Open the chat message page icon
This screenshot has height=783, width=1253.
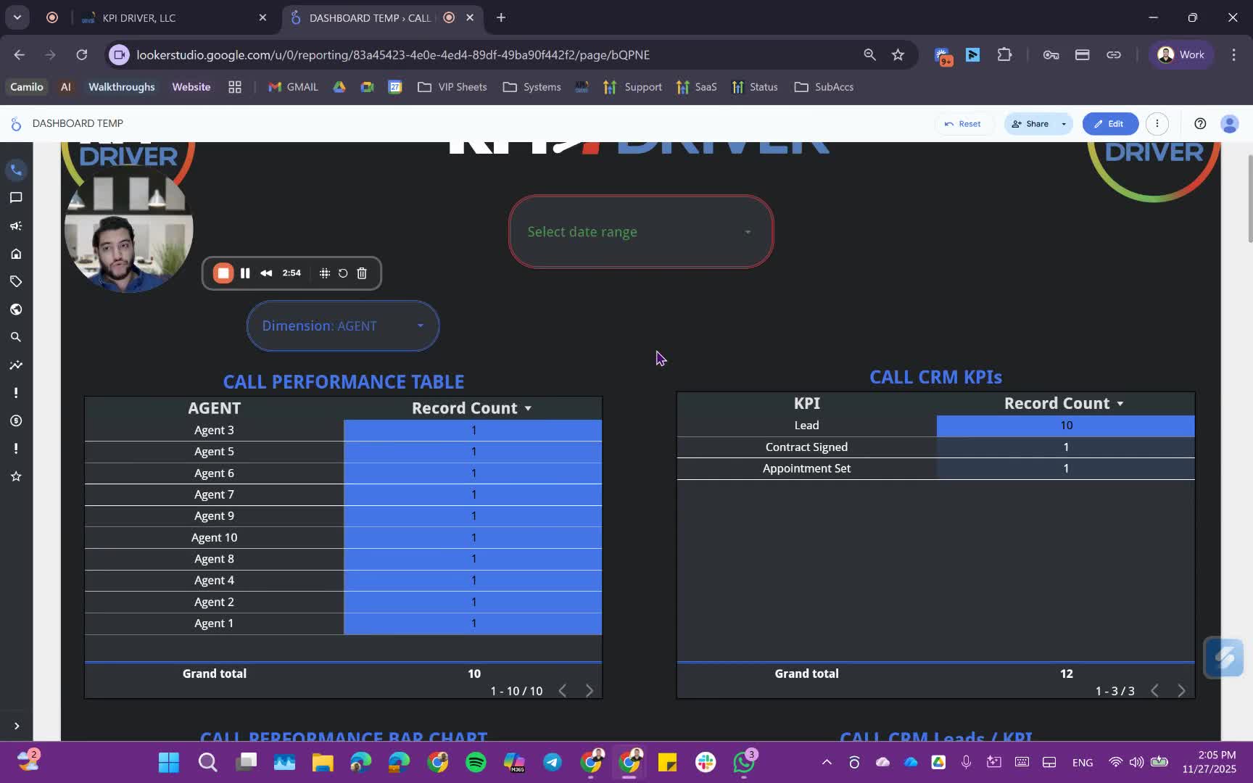click(x=16, y=198)
